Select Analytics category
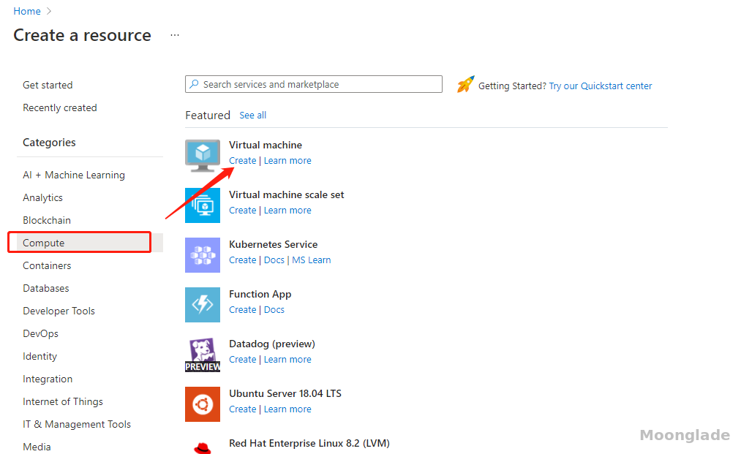The width and height of the screenshot is (741, 454). point(42,197)
